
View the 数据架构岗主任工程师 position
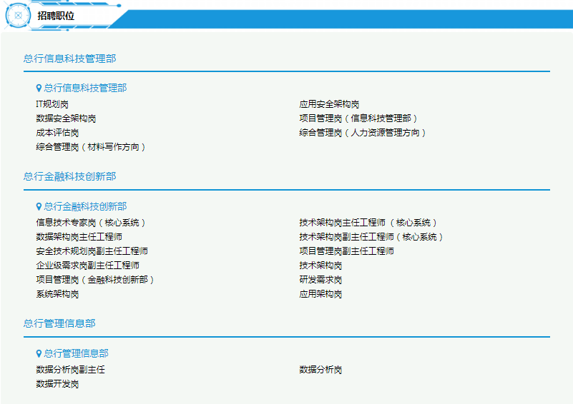(x=79, y=237)
